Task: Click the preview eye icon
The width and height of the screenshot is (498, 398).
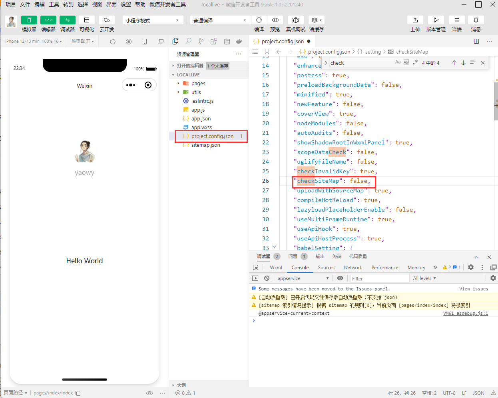Action: [275, 20]
